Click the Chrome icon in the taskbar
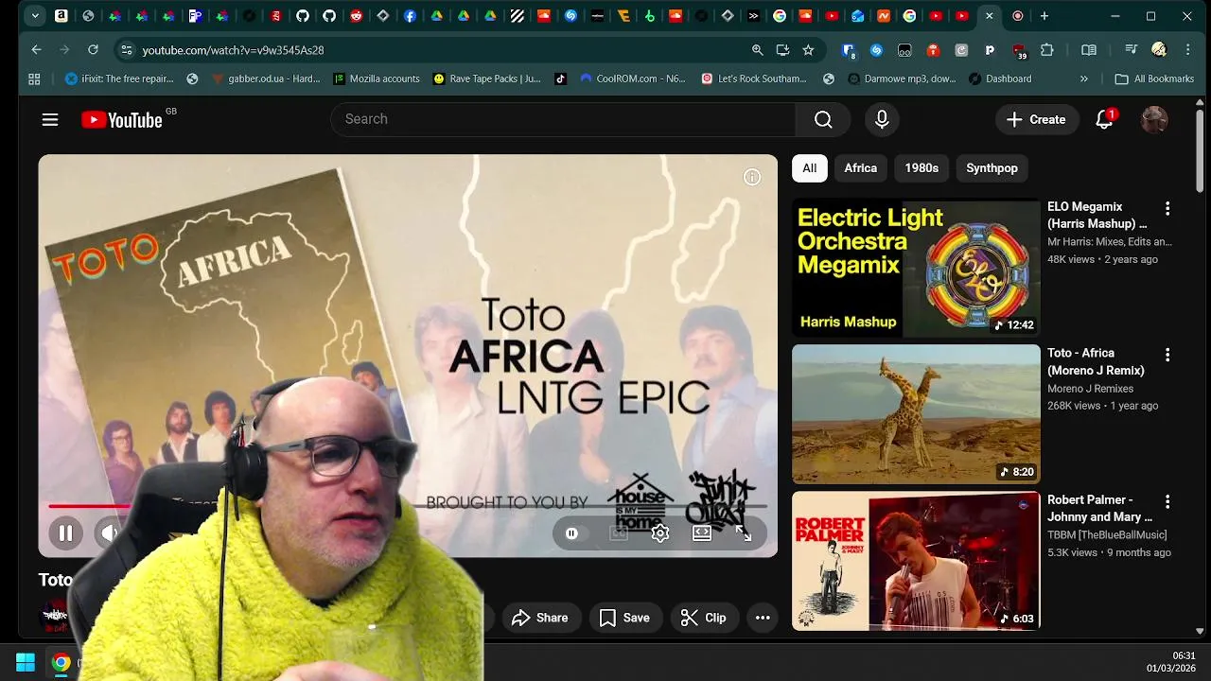The image size is (1211, 681). (x=61, y=662)
